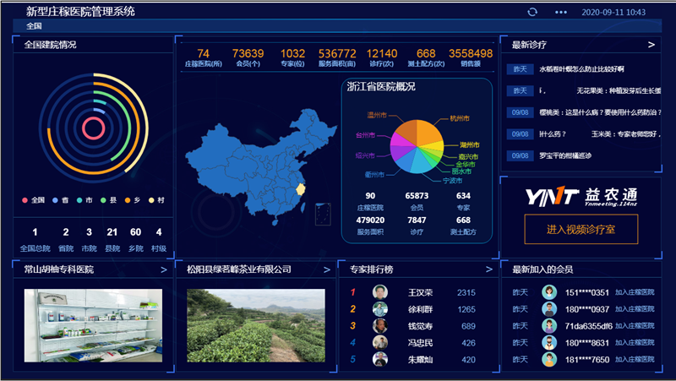Click the 进入视频诊疗室 button
This screenshot has width=676, height=381.
(581, 229)
